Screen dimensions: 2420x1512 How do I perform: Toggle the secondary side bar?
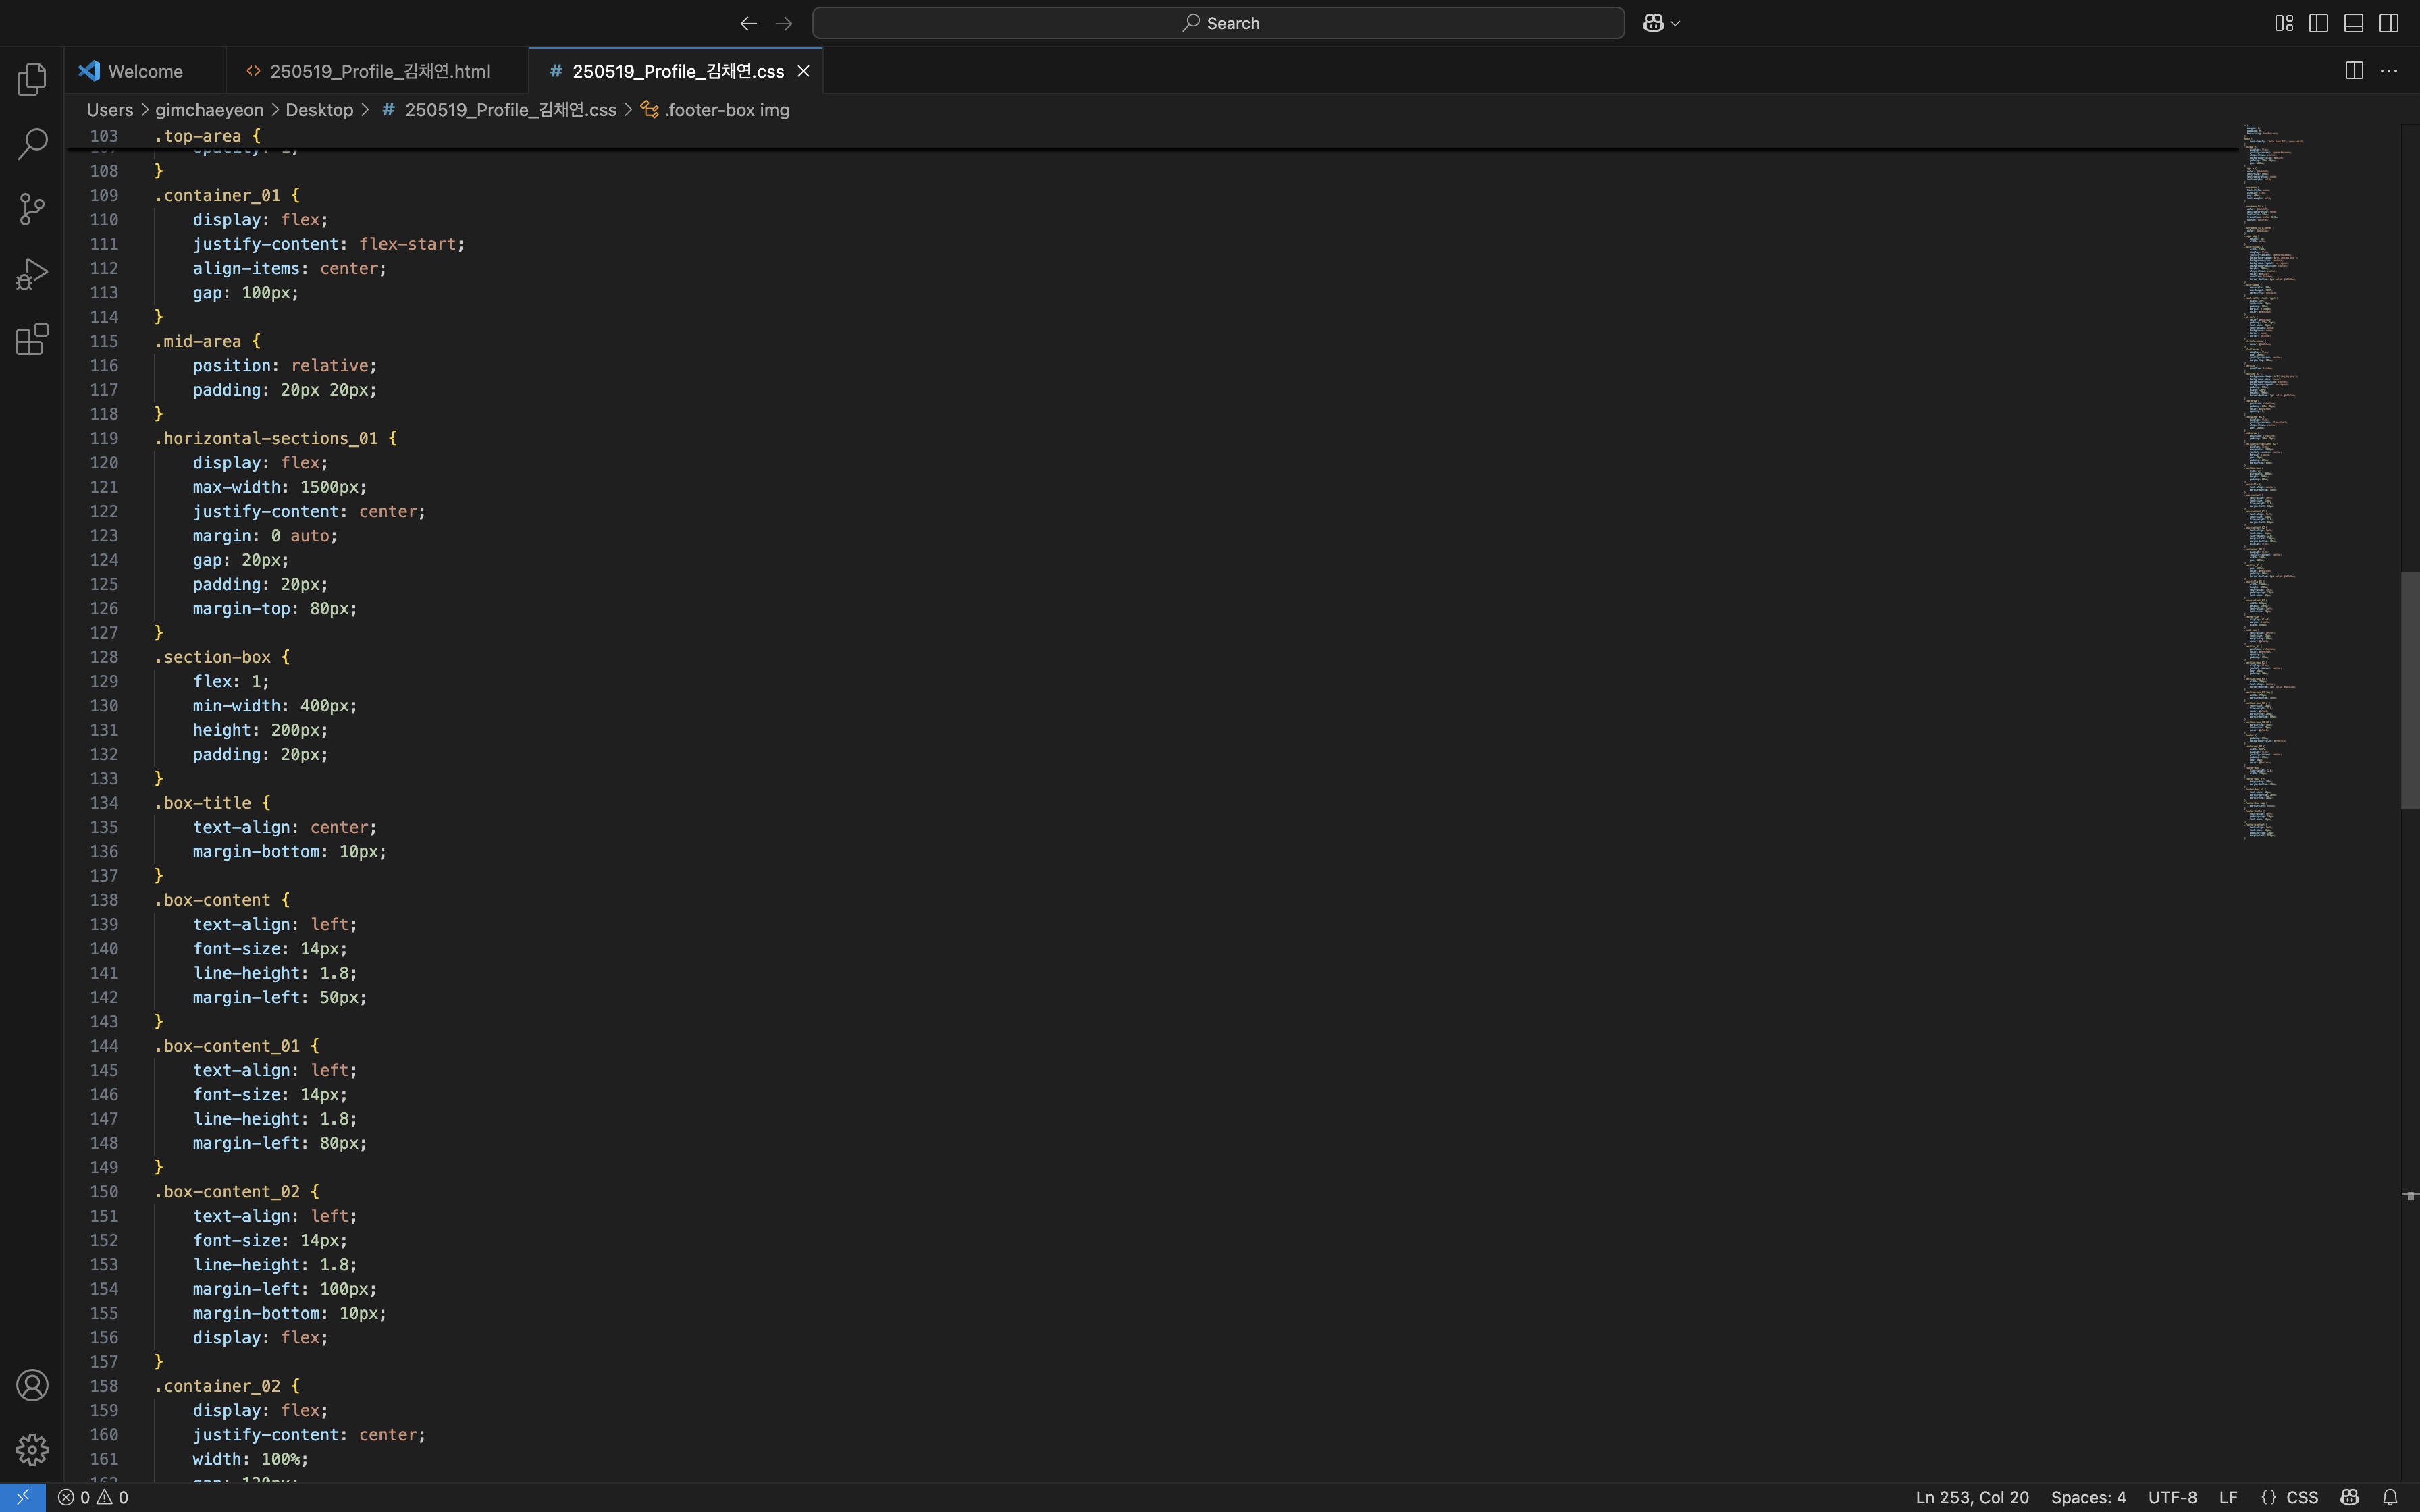coord(2389,23)
